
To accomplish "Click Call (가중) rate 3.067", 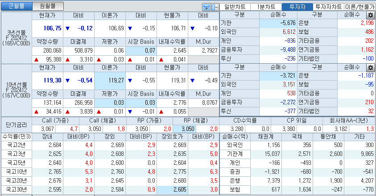I will [43, 129].
